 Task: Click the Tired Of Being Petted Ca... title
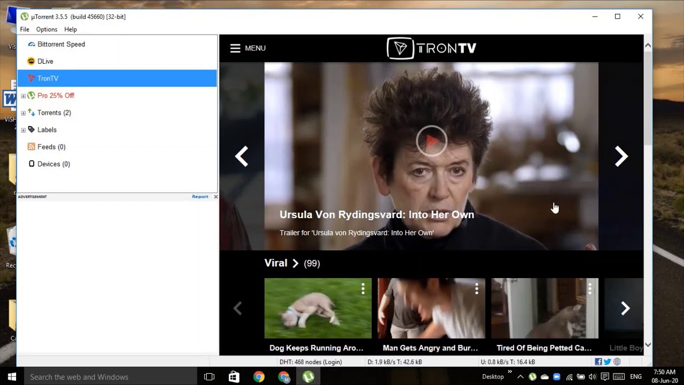pyautogui.click(x=544, y=348)
